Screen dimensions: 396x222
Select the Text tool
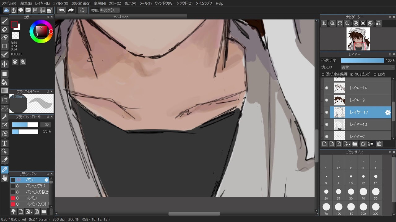(x=5, y=143)
